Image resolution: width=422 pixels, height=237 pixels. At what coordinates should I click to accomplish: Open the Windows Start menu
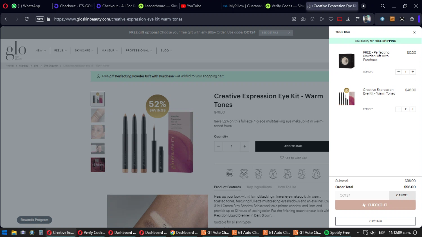coord(4,233)
